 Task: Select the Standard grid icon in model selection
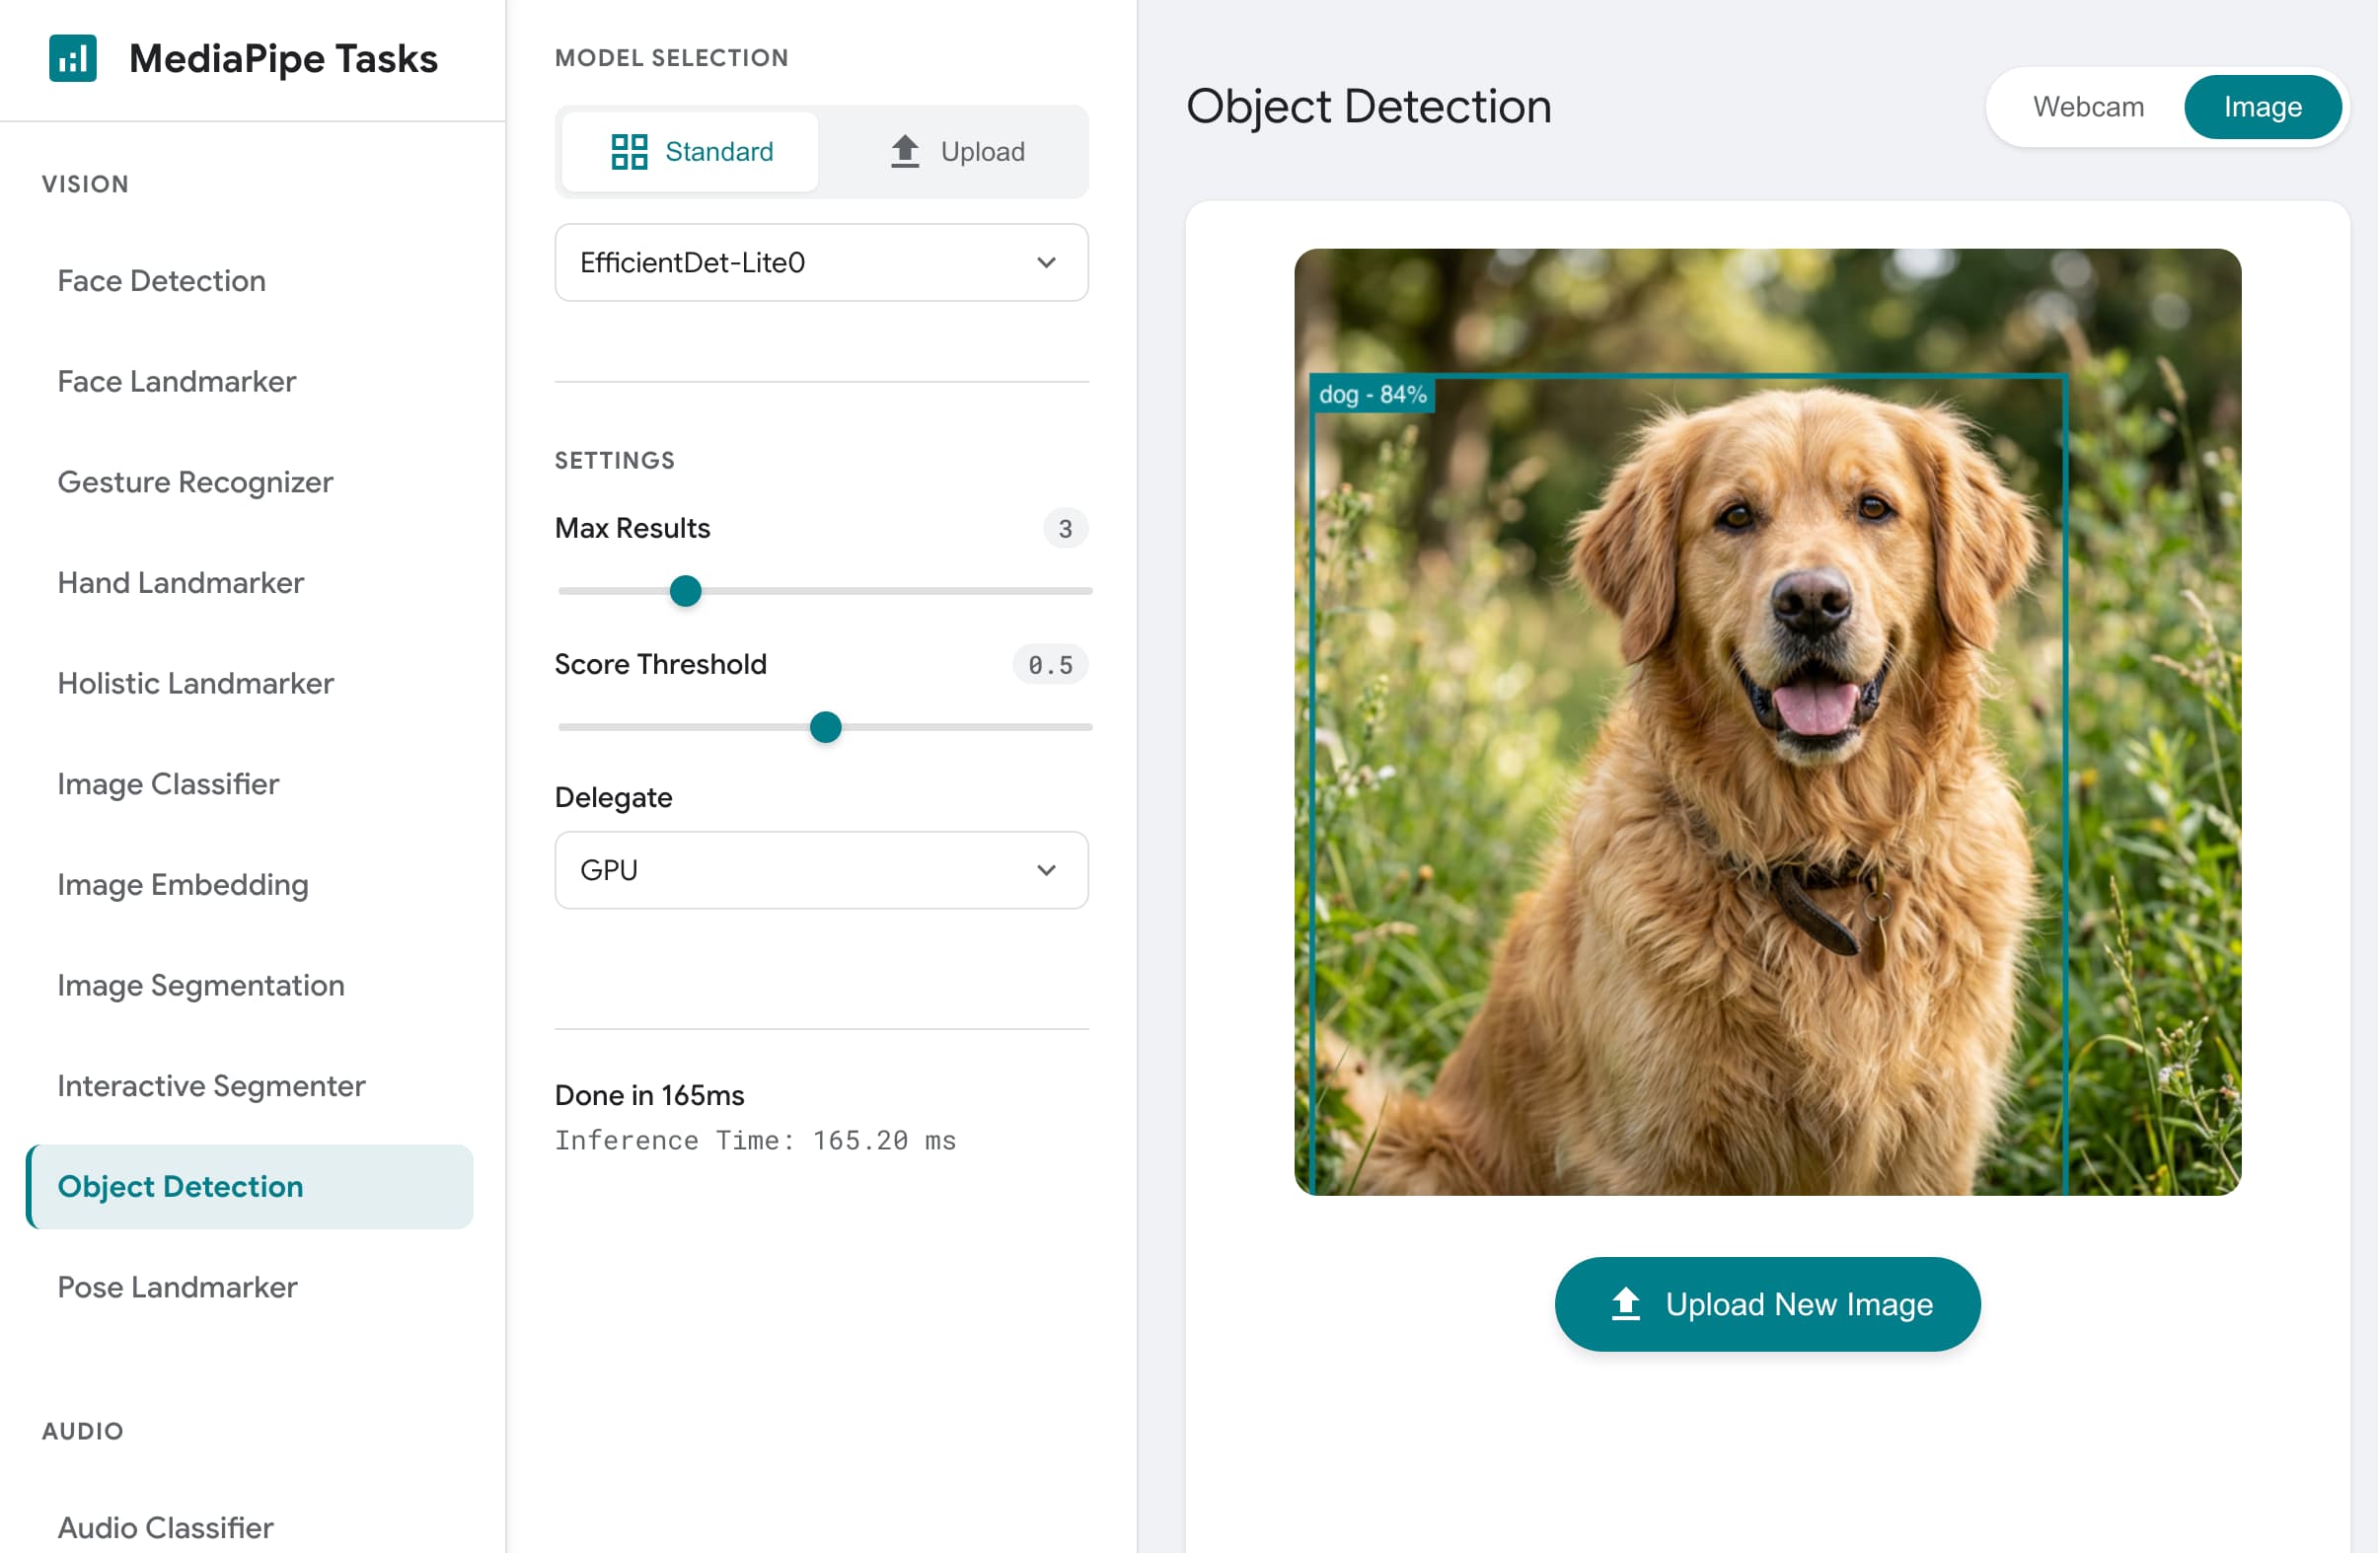[628, 151]
